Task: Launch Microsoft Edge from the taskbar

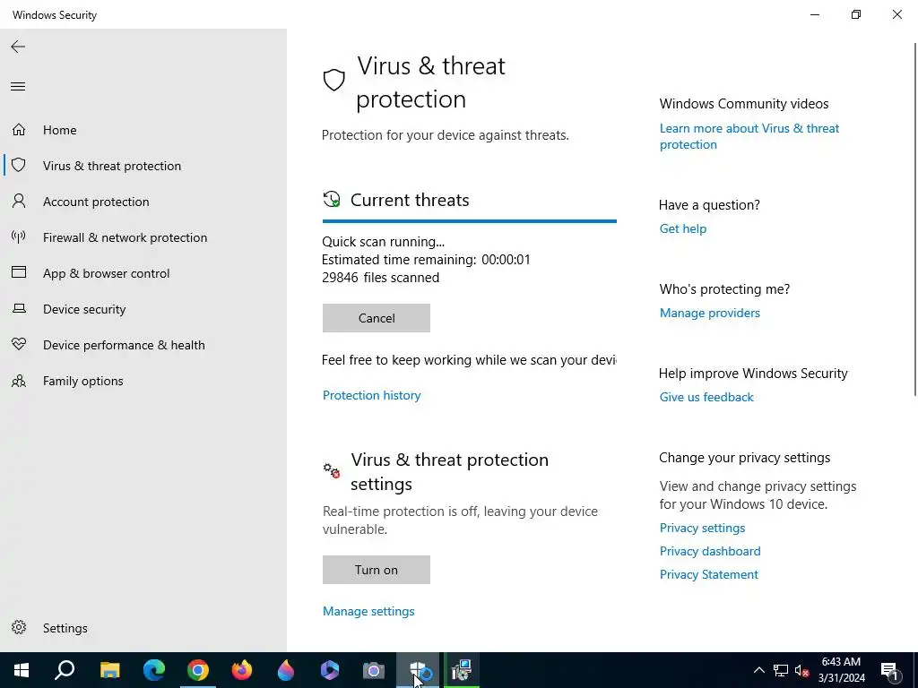Action: point(154,670)
